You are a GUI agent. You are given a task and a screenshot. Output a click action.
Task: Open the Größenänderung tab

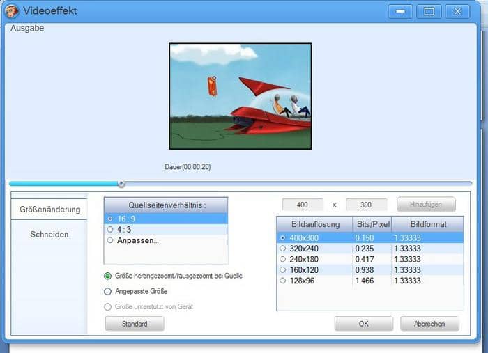pos(49,210)
